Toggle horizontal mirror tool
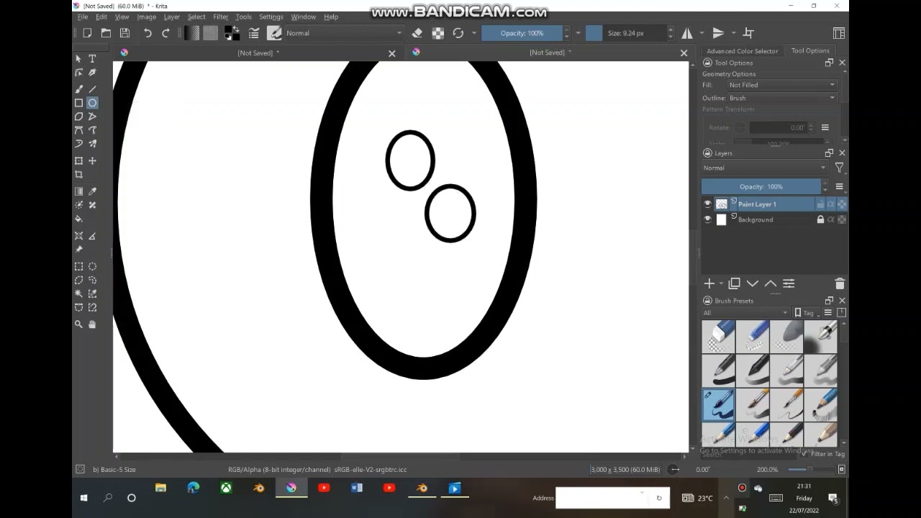The image size is (921, 518). (x=687, y=33)
